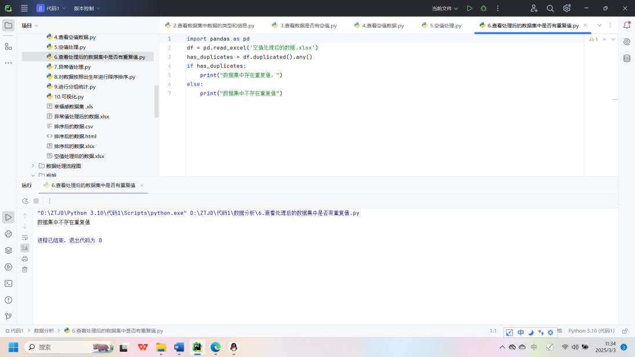Open the Python Packages layers icon
The width and height of the screenshot is (635, 357).
[x=8, y=251]
